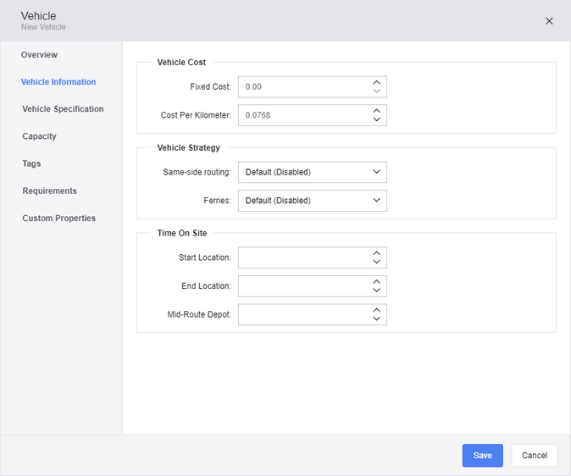Increase Fixed Cost with up arrow
Image resolution: width=571 pixels, height=476 pixels.
[376, 83]
